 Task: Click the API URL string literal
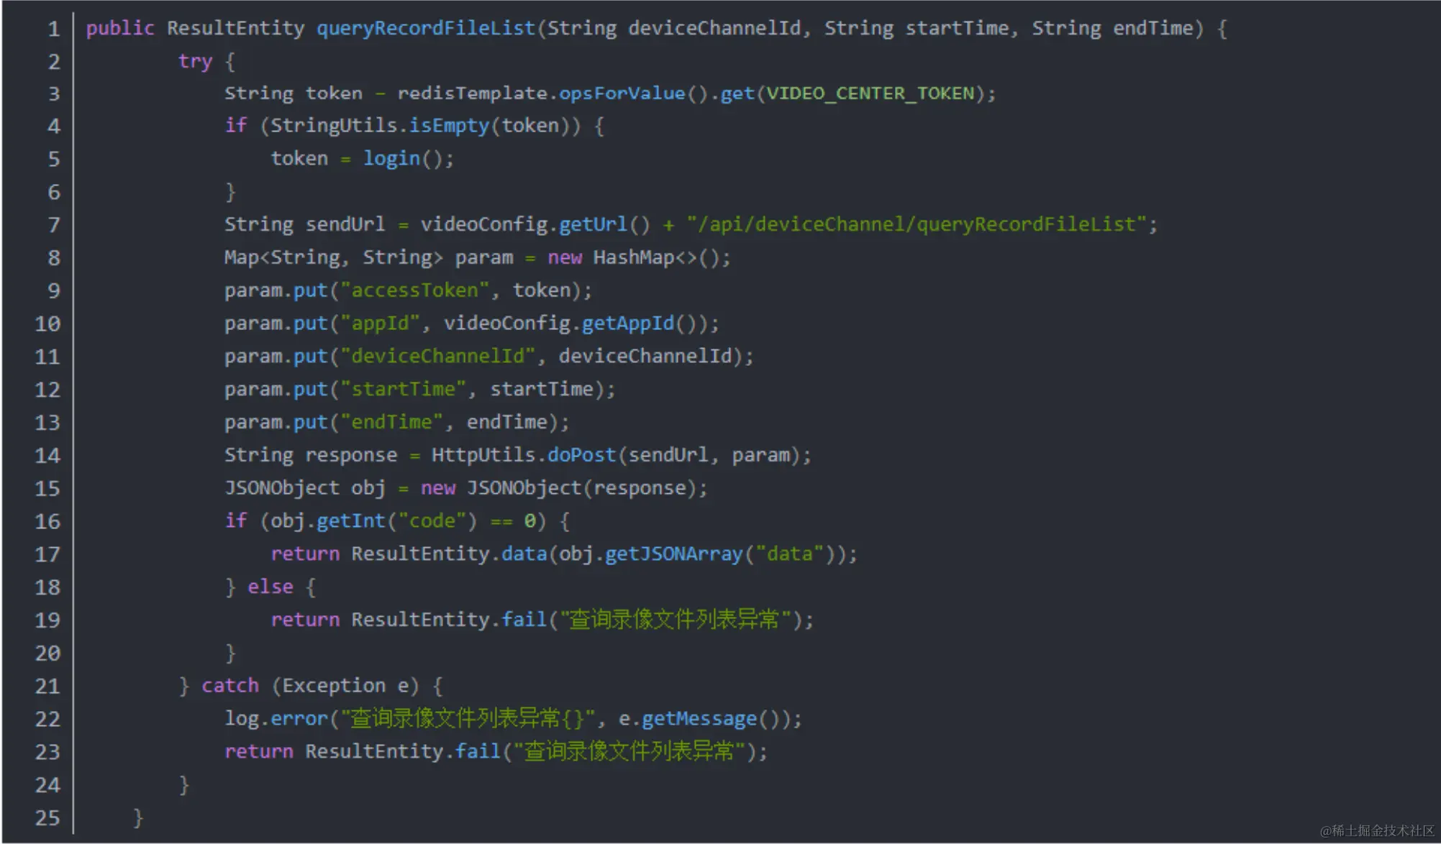pyautogui.click(x=915, y=224)
